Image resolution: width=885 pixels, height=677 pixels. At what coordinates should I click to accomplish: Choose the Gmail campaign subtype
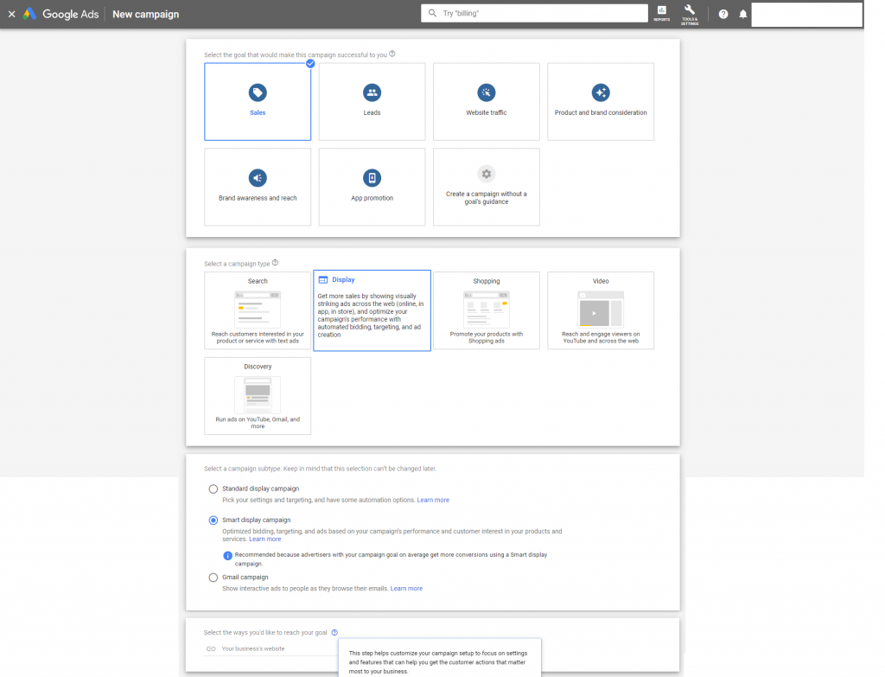point(213,577)
